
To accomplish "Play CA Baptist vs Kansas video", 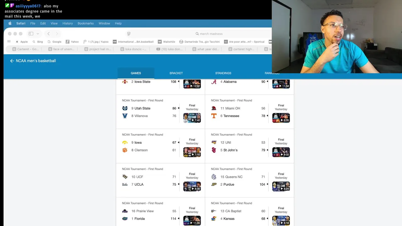I will click(x=281, y=220).
